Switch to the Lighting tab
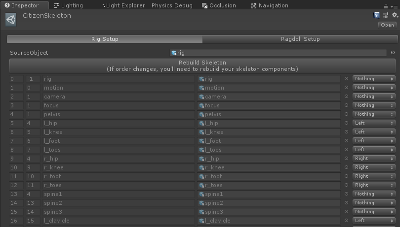This screenshot has height=227, width=400. pos(69,5)
